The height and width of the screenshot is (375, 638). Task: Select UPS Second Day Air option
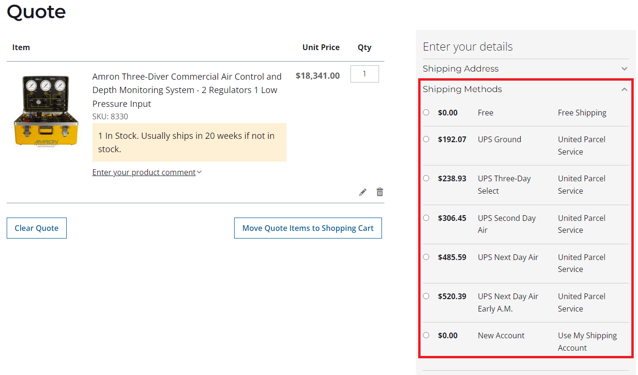pyautogui.click(x=426, y=218)
